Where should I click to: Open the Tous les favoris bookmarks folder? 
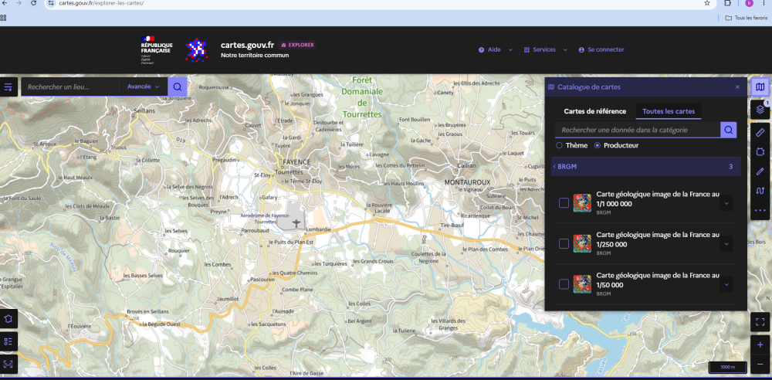click(746, 18)
